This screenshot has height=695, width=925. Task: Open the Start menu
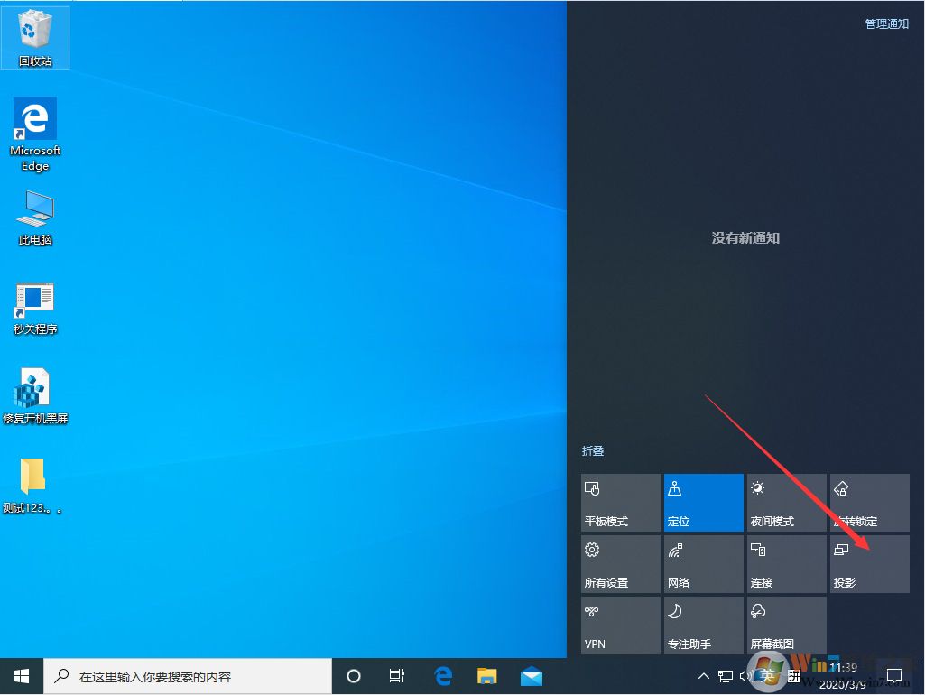point(20,675)
